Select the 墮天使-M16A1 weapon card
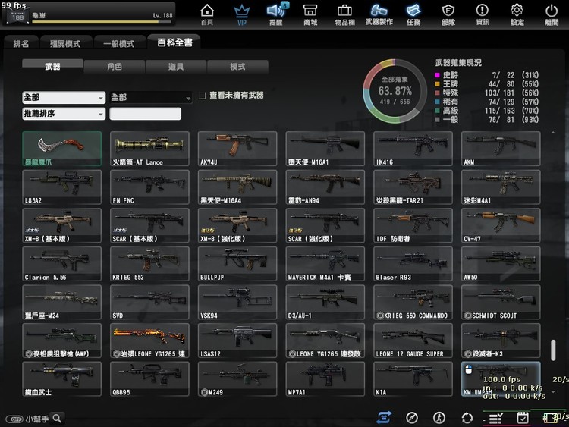Screen dimensions: 569x427 (x=325, y=149)
